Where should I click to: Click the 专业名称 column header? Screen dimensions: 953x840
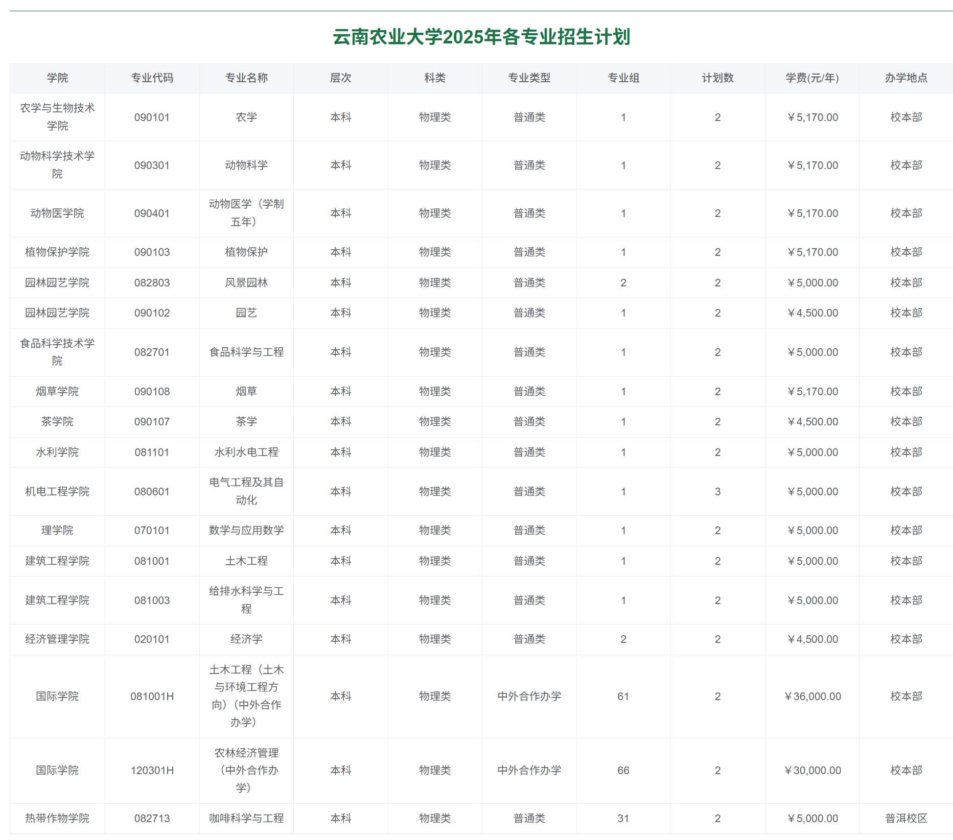click(246, 78)
